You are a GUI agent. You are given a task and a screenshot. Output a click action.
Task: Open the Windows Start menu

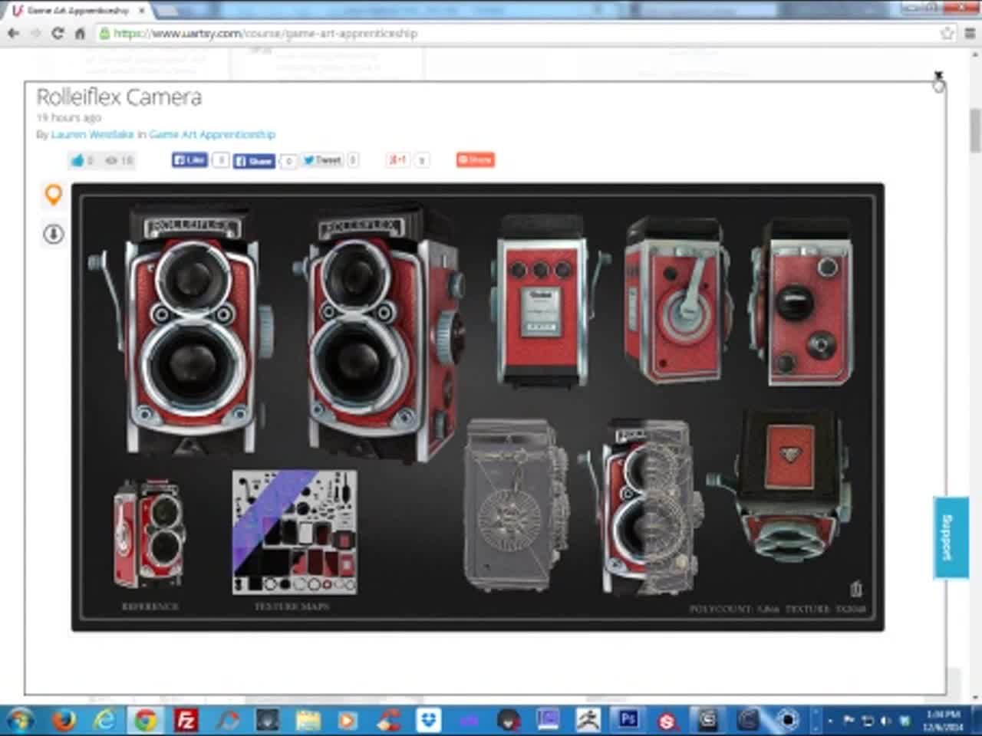(21, 721)
